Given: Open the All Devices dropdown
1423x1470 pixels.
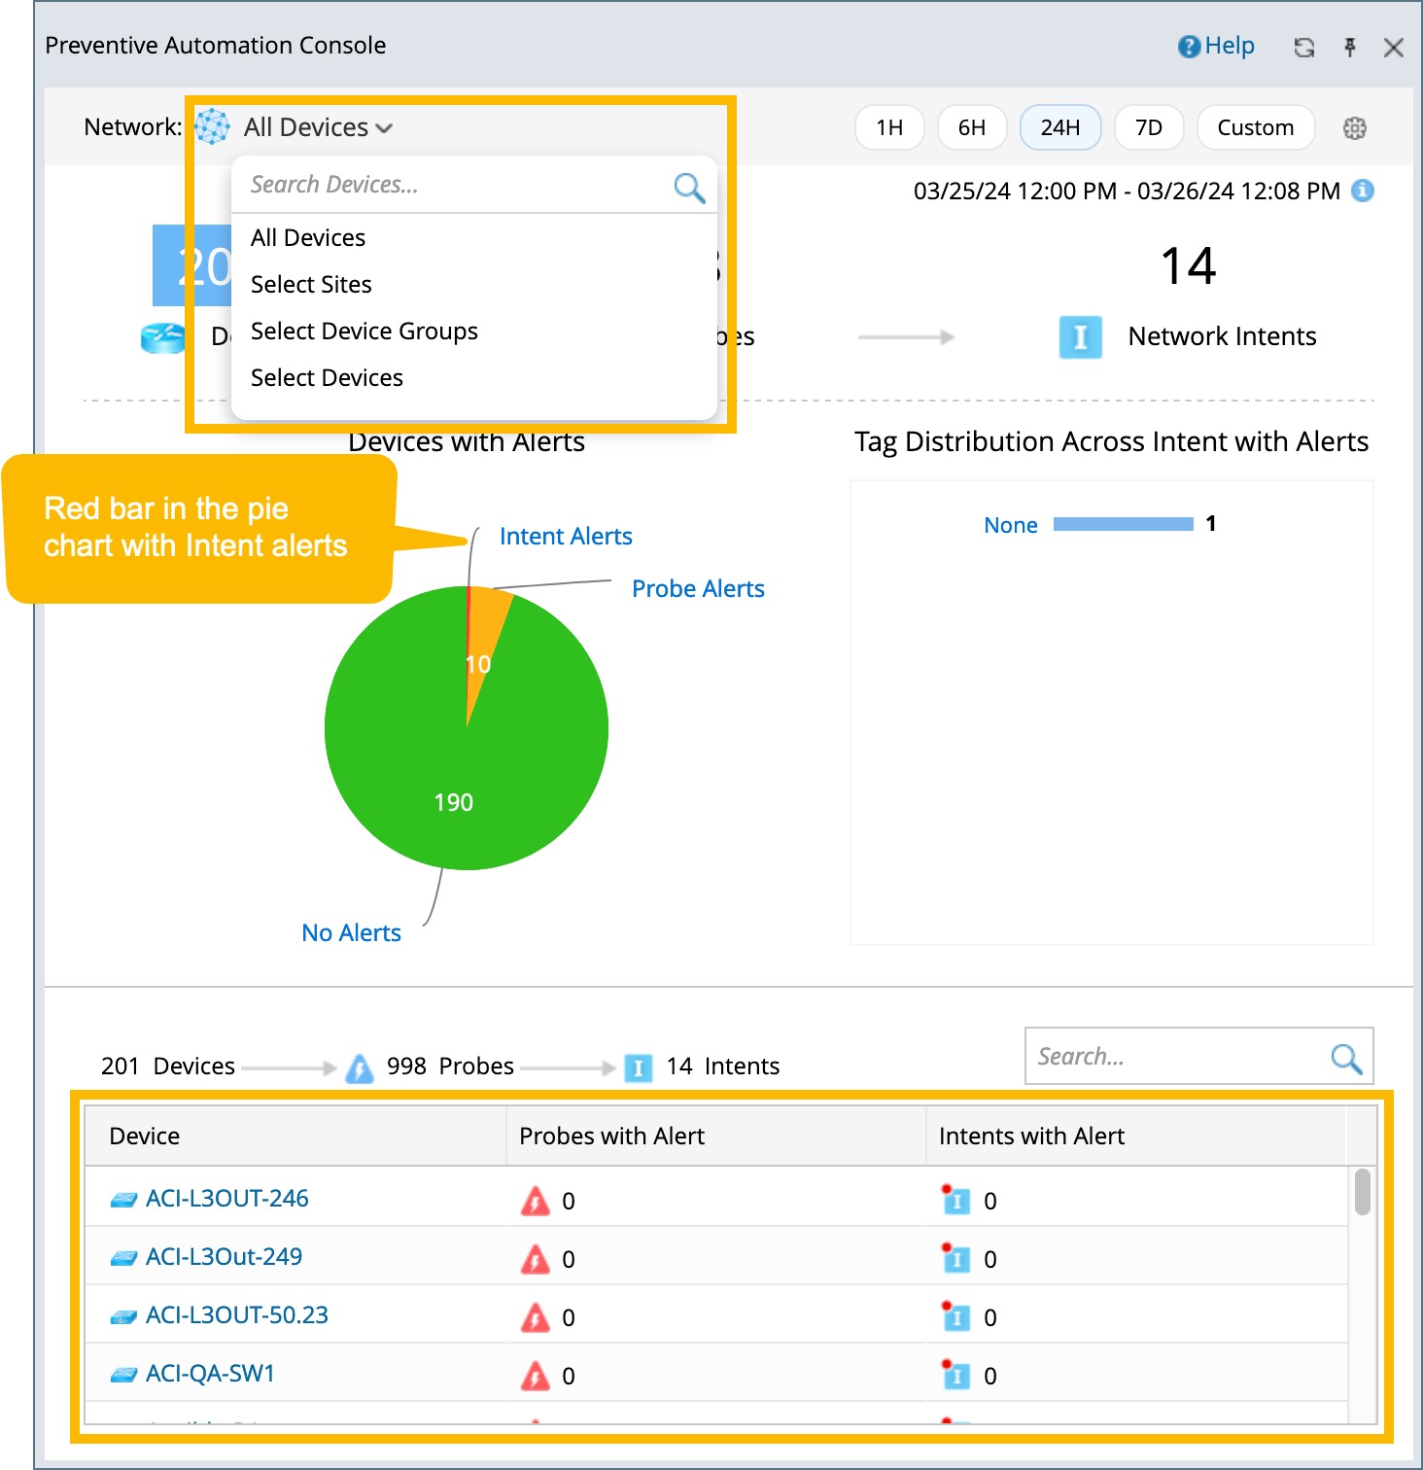Looking at the screenshot, I should pyautogui.click(x=313, y=126).
